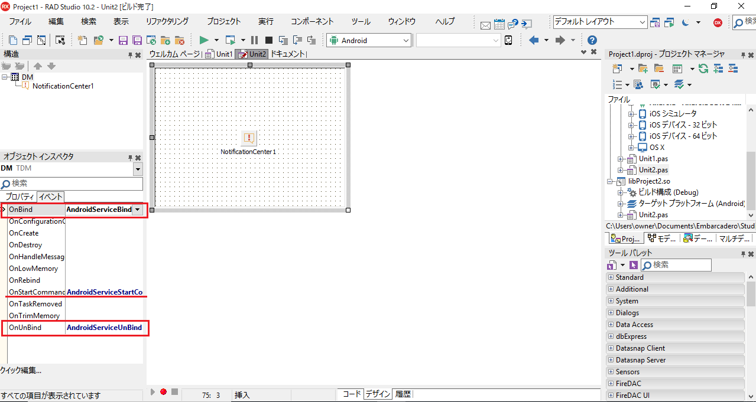Select libProject2.so in the project tree
Screen dimensions: 756x402
(x=649, y=181)
